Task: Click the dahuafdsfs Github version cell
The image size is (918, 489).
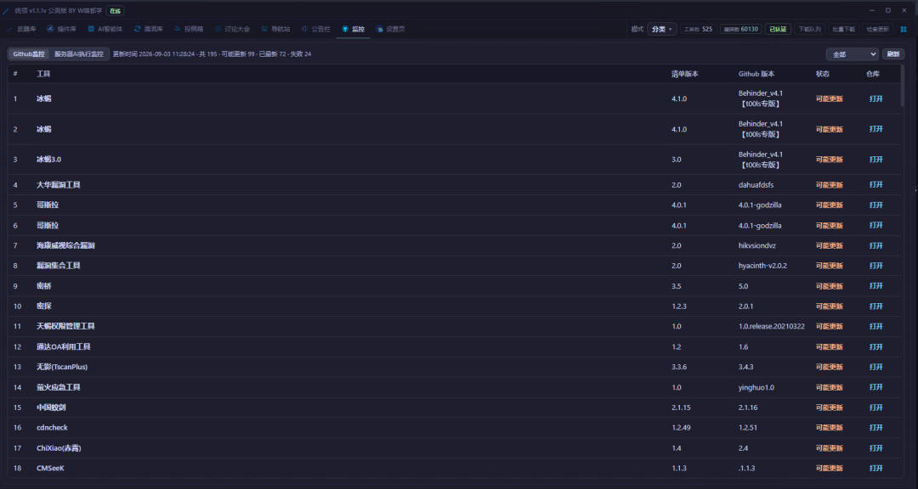Action: tap(756, 185)
